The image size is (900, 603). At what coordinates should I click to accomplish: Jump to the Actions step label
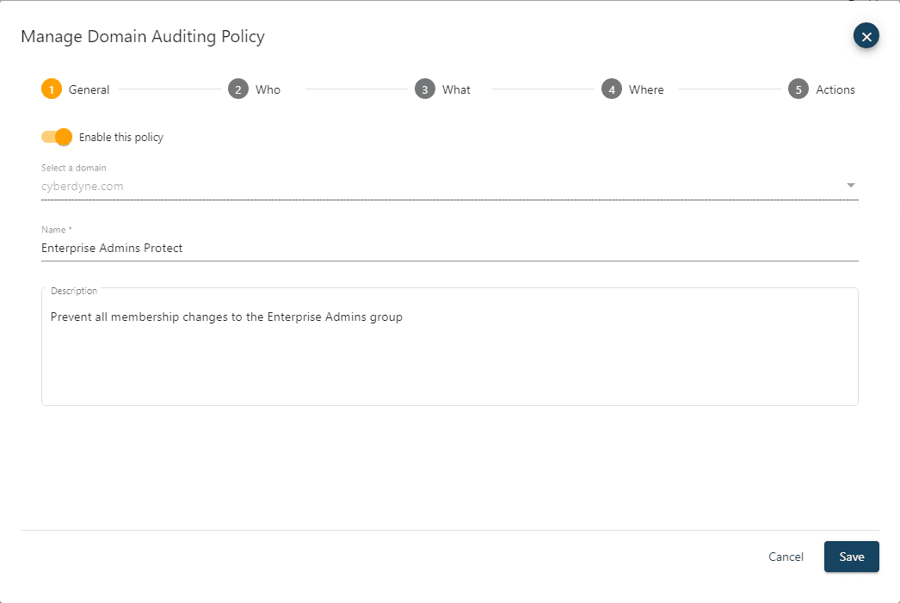point(835,89)
